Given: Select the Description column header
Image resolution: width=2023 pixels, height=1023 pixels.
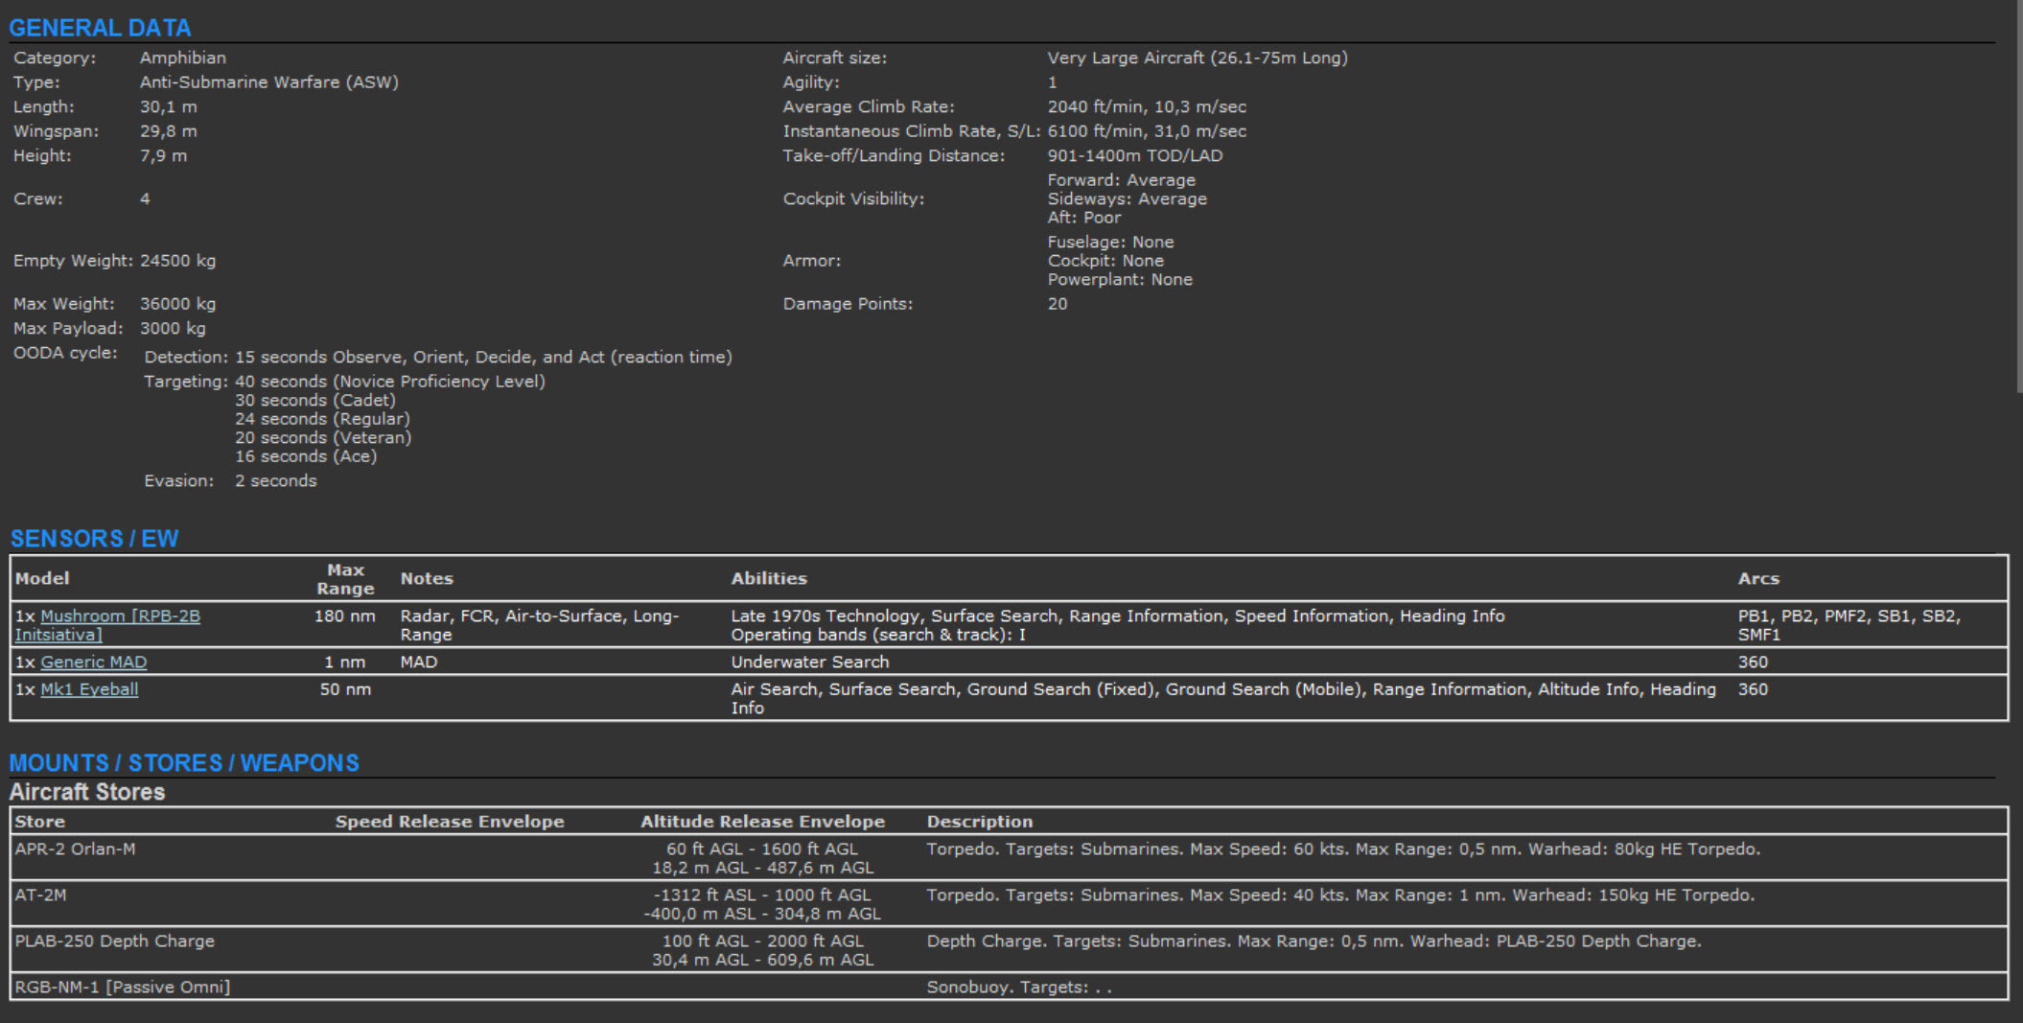Looking at the screenshot, I should [980, 822].
